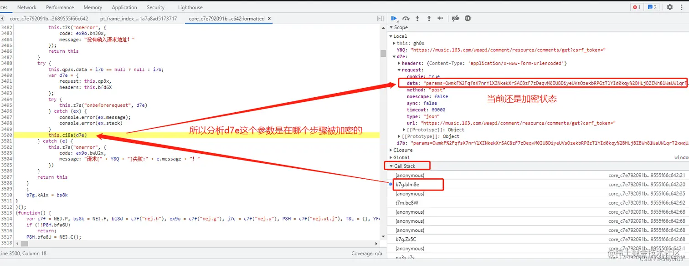Click the Step debugger icon
Screen dimensions: 689x266
pyautogui.click(x=440, y=18)
